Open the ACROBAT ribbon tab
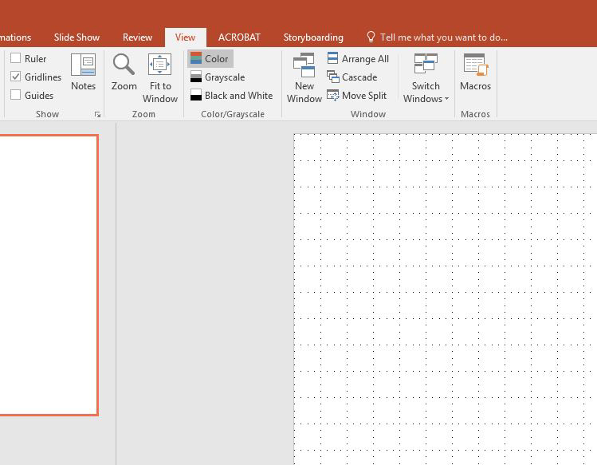The width and height of the screenshot is (597, 465). pyautogui.click(x=239, y=37)
